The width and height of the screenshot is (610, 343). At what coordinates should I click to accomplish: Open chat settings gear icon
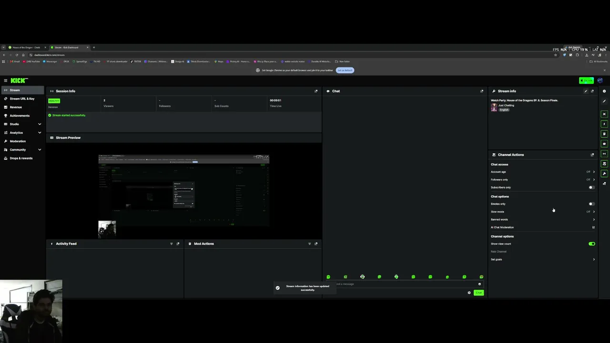[x=469, y=293]
